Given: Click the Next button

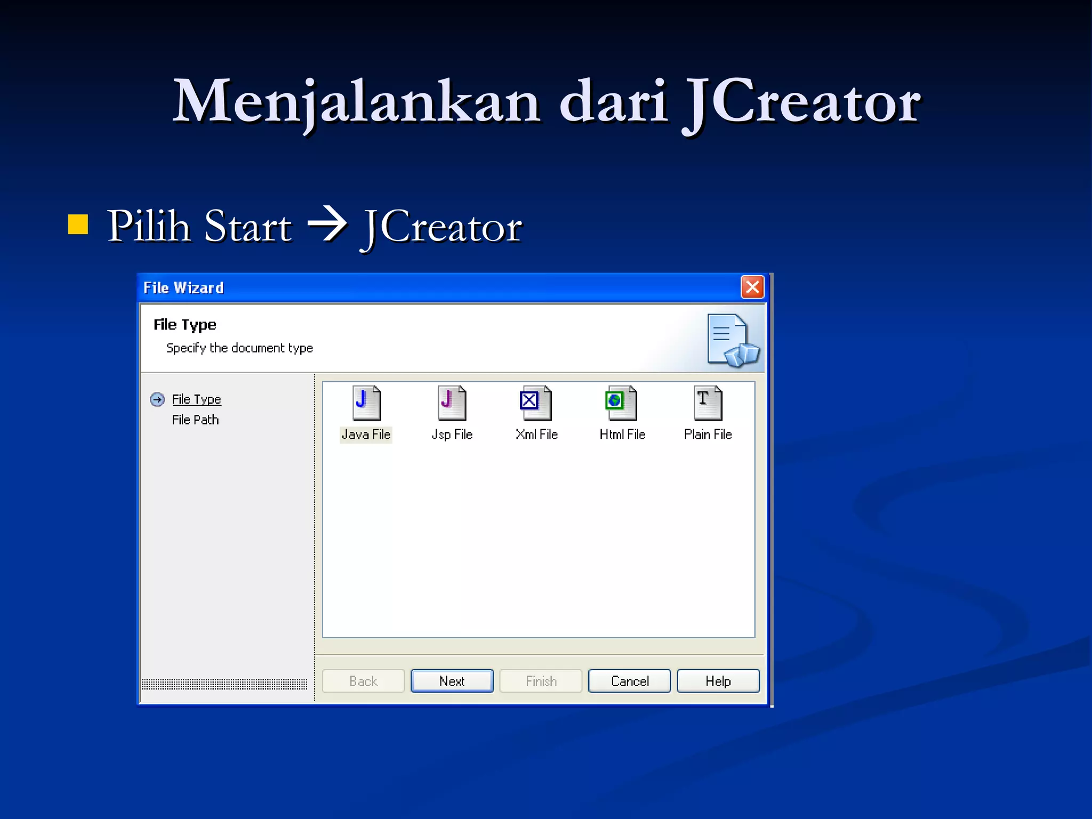Looking at the screenshot, I should coord(452,681).
